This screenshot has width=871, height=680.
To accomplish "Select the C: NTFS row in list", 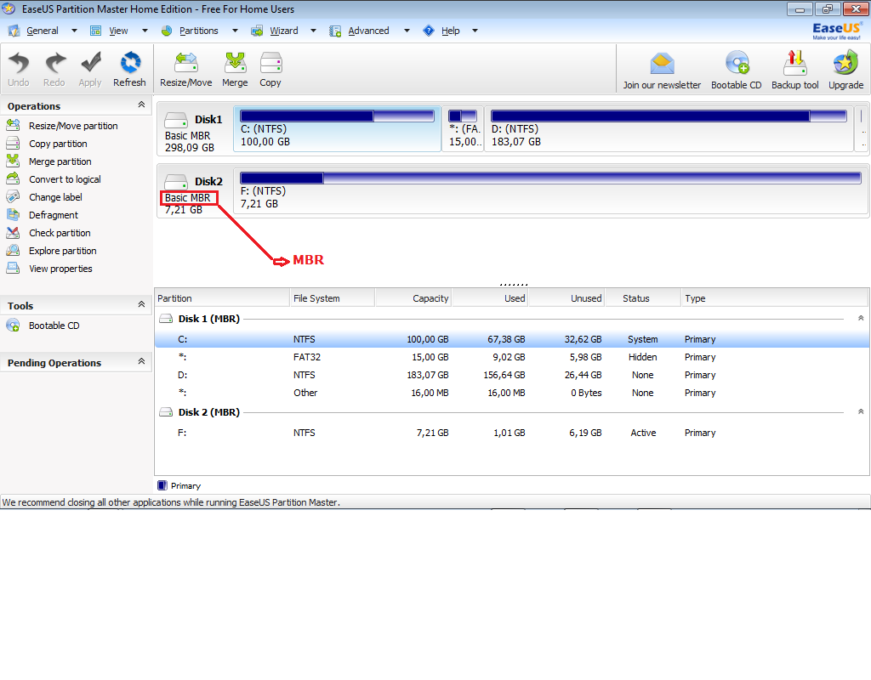I will click(x=511, y=339).
